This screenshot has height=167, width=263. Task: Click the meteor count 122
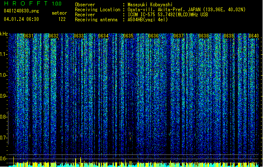click(x=62, y=19)
